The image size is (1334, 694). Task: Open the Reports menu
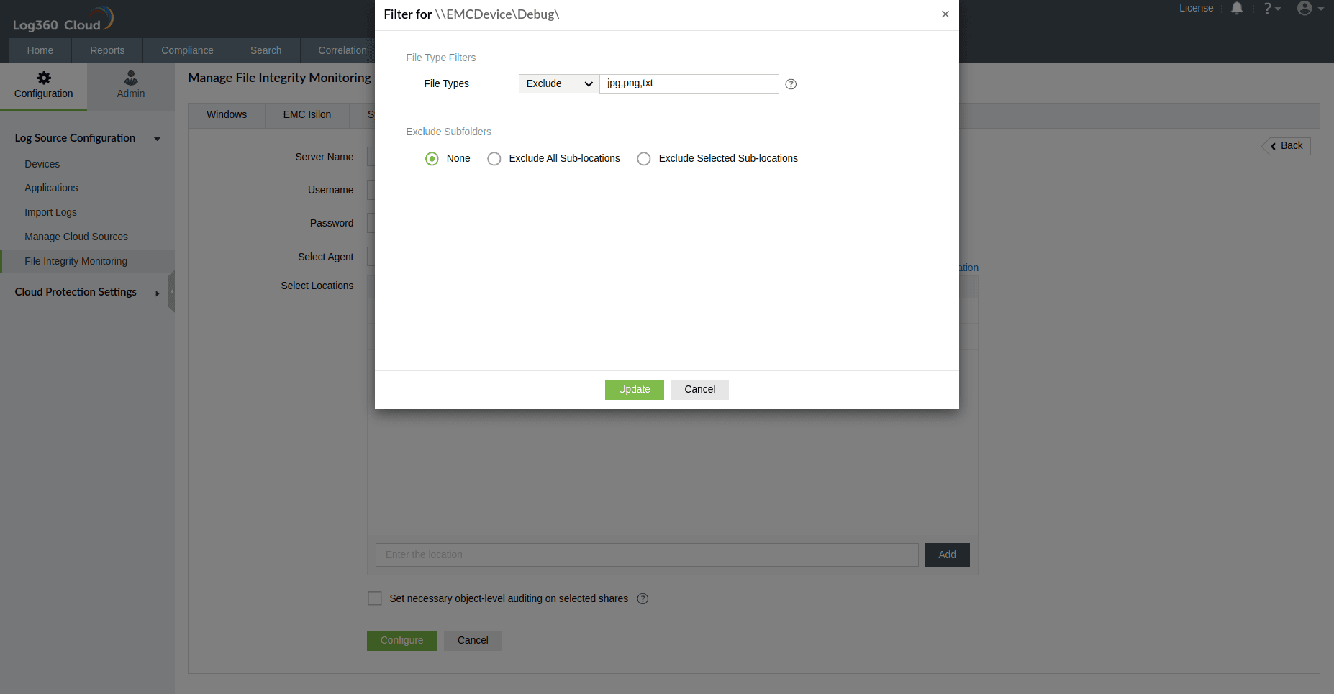(106, 50)
